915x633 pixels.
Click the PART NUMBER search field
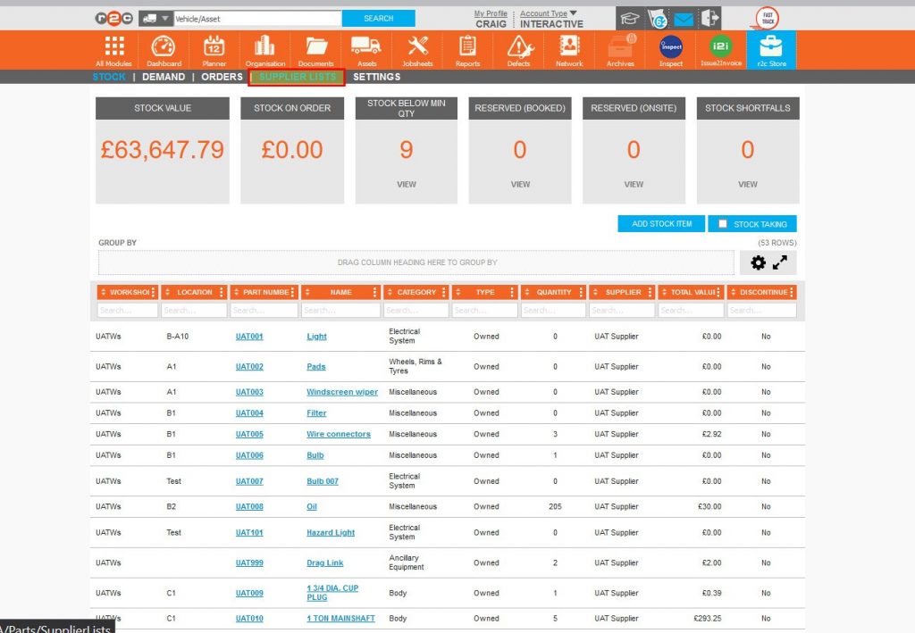point(262,309)
